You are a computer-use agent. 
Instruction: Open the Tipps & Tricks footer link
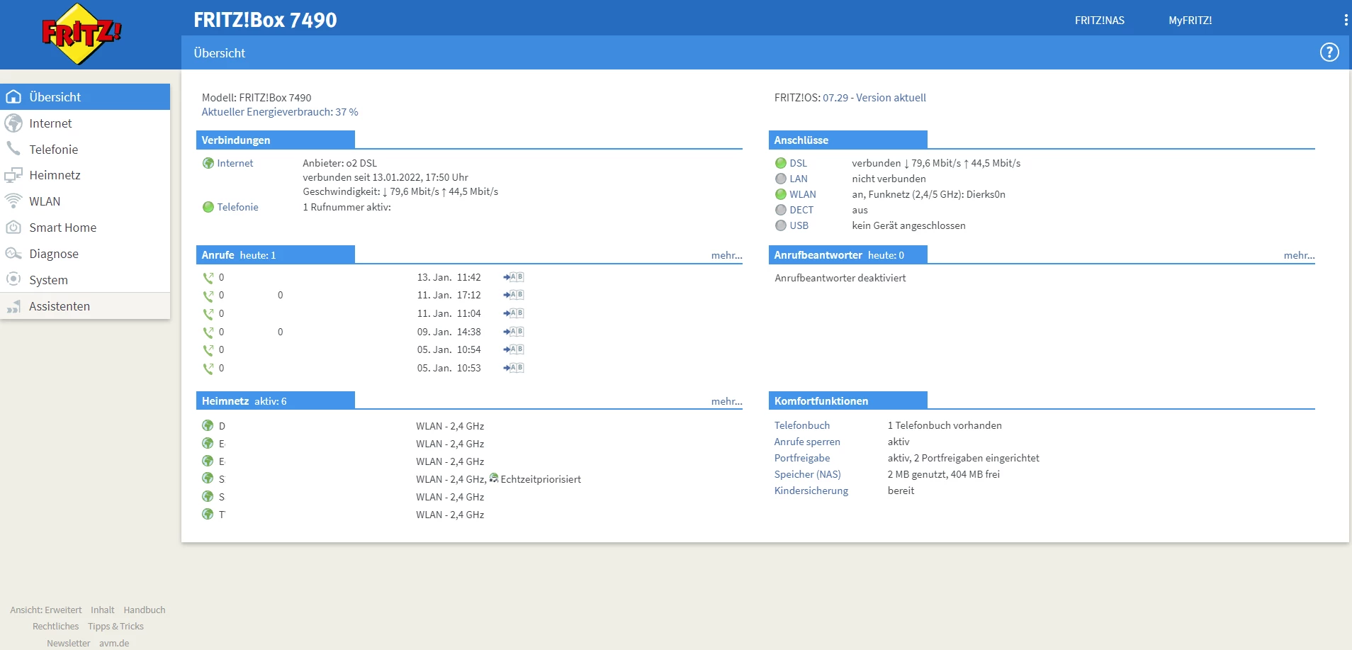(x=116, y=627)
